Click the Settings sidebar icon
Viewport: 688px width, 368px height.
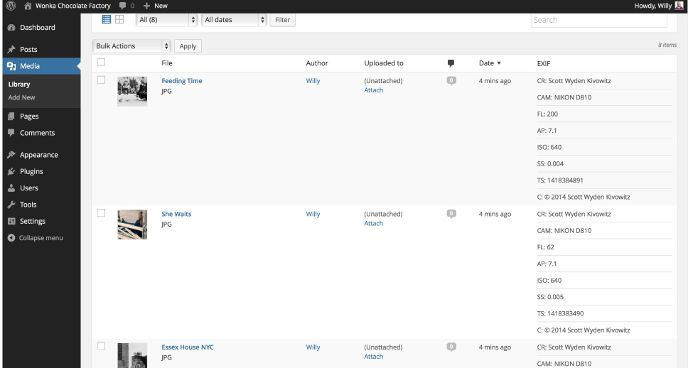pyautogui.click(x=11, y=221)
